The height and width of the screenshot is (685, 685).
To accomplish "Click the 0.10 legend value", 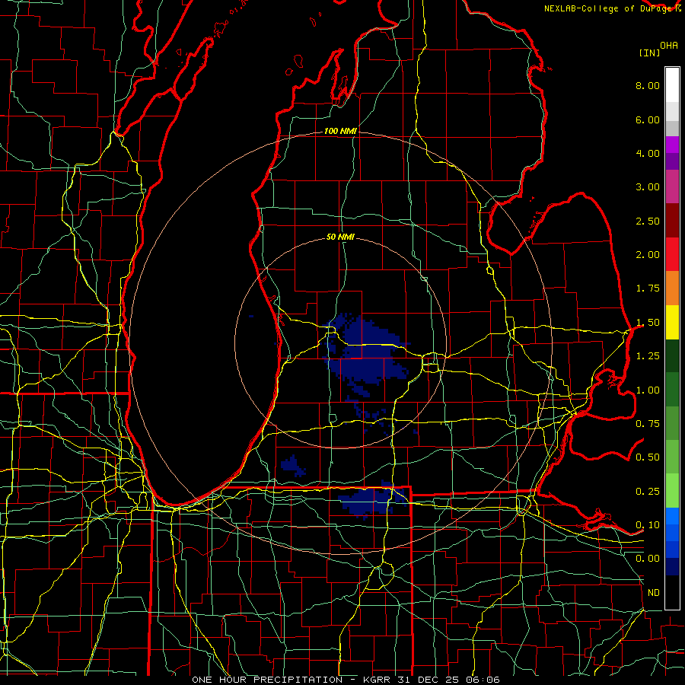I will 648,525.
